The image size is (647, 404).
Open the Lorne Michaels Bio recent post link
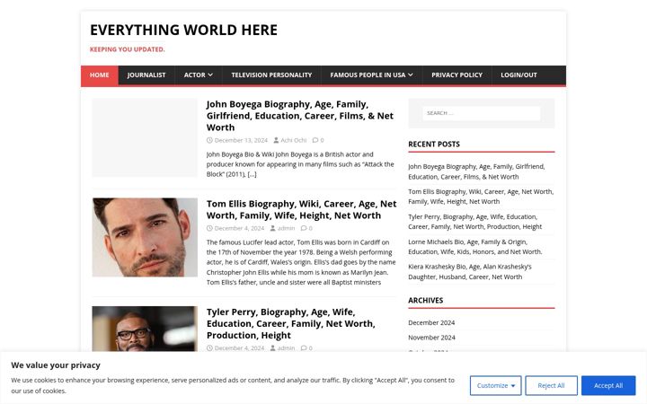point(475,247)
